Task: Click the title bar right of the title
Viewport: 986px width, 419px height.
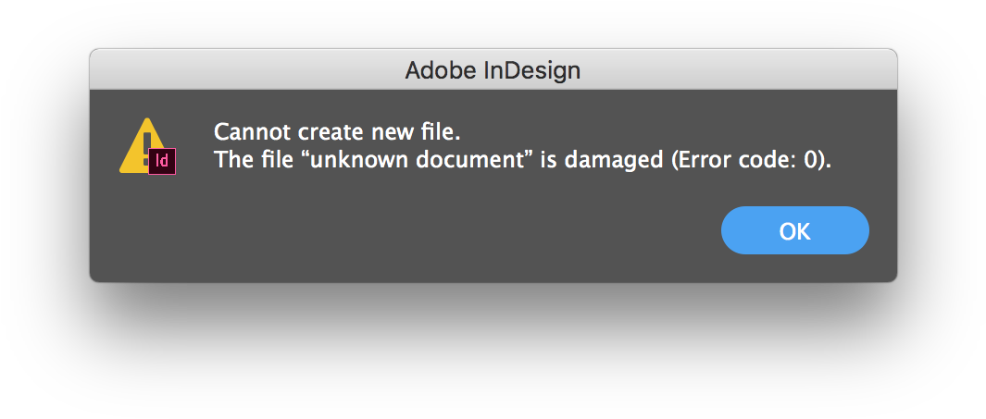Action: (741, 70)
